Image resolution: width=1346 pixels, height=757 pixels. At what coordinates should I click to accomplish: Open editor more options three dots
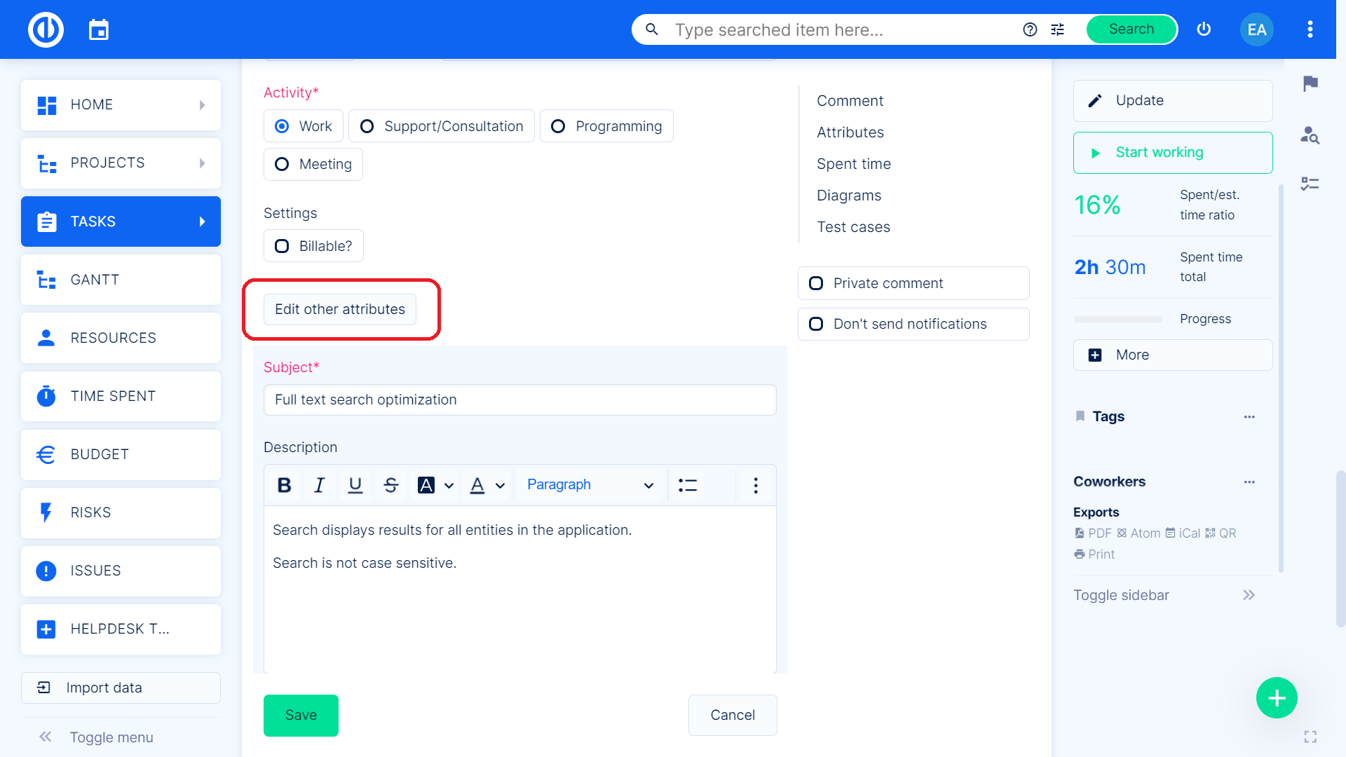point(756,485)
